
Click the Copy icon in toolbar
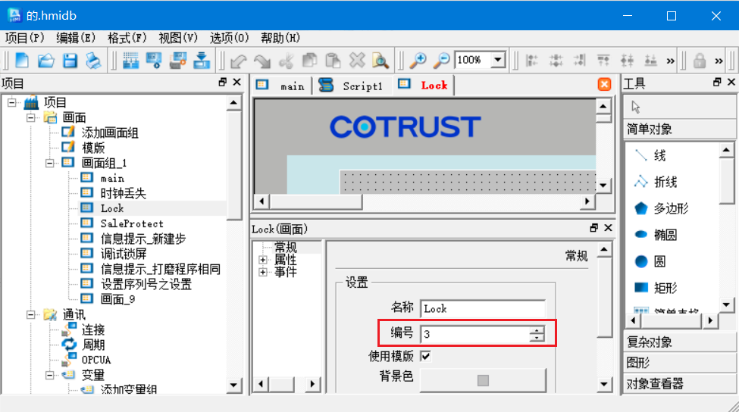coord(310,61)
